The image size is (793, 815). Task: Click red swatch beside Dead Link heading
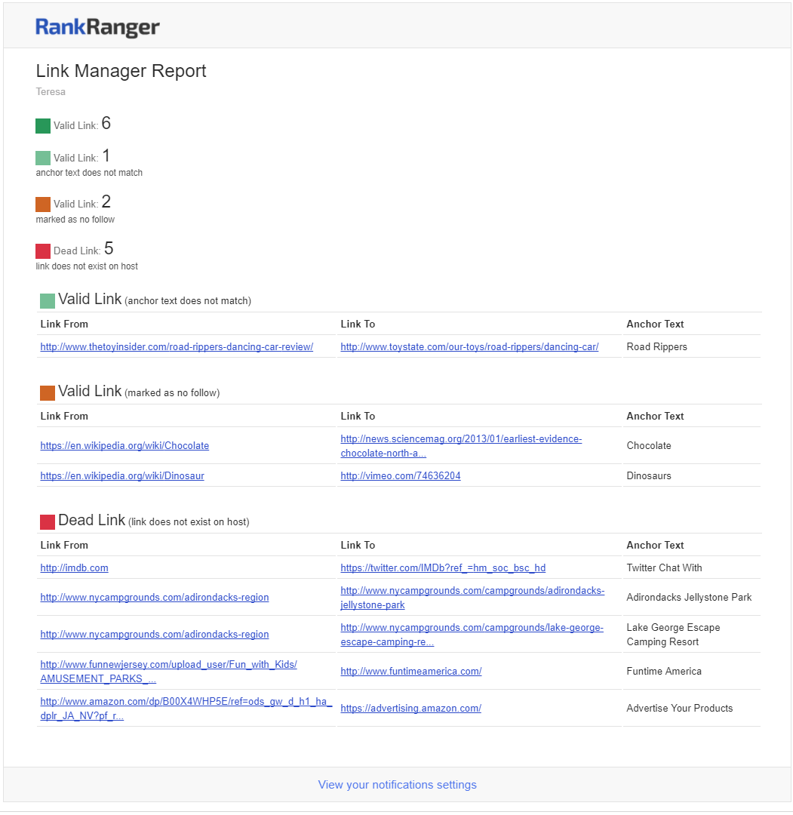(48, 522)
